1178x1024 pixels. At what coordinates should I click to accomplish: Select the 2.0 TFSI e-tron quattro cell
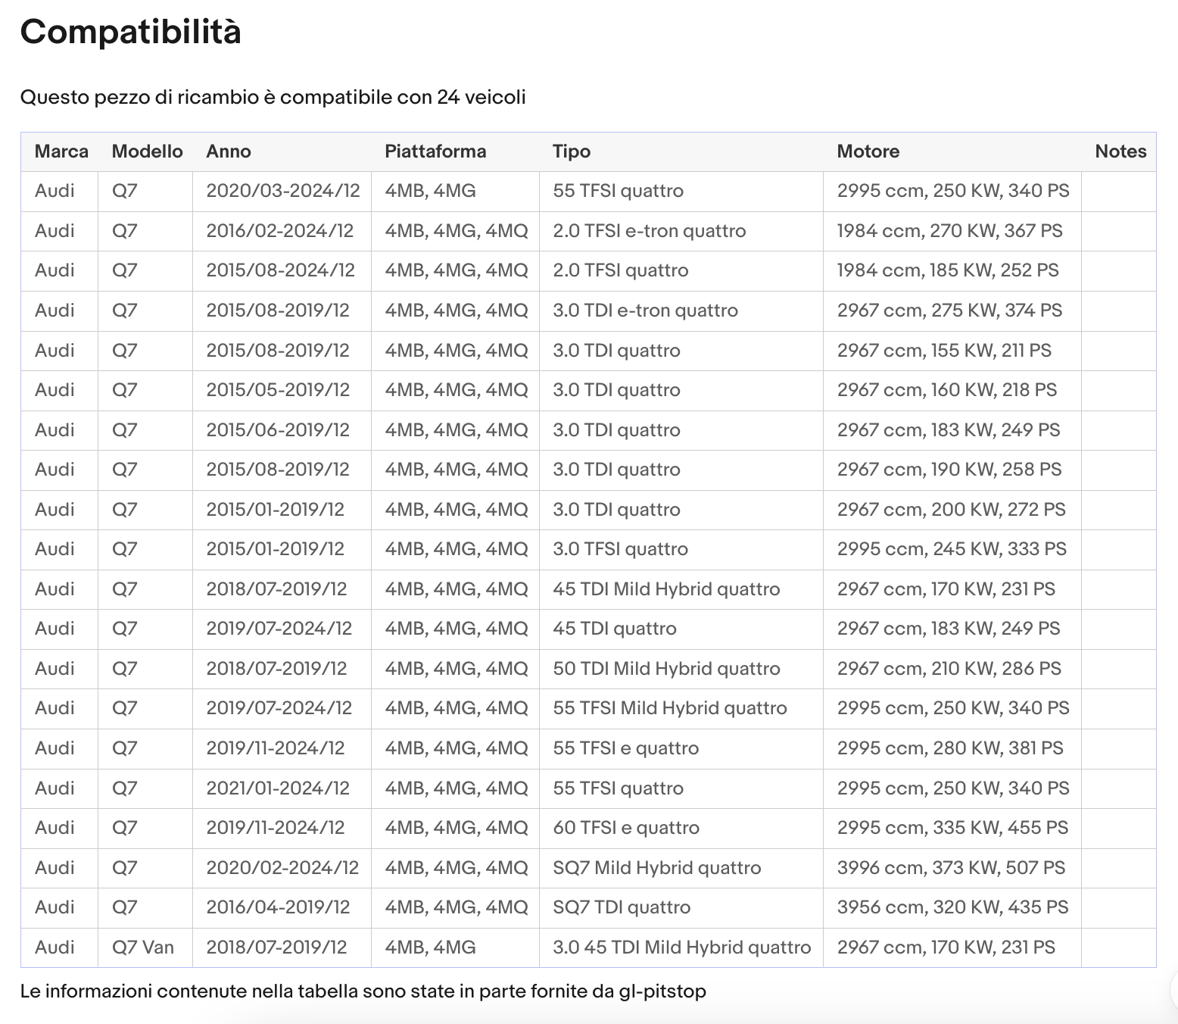pyautogui.click(x=681, y=231)
